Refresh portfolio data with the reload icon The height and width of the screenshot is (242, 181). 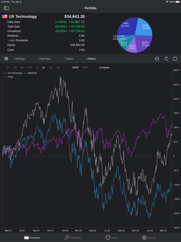166,59
